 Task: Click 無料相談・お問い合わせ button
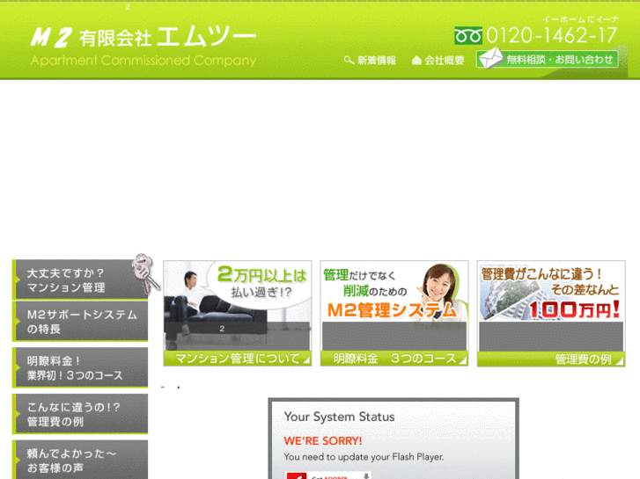pyautogui.click(x=548, y=60)
